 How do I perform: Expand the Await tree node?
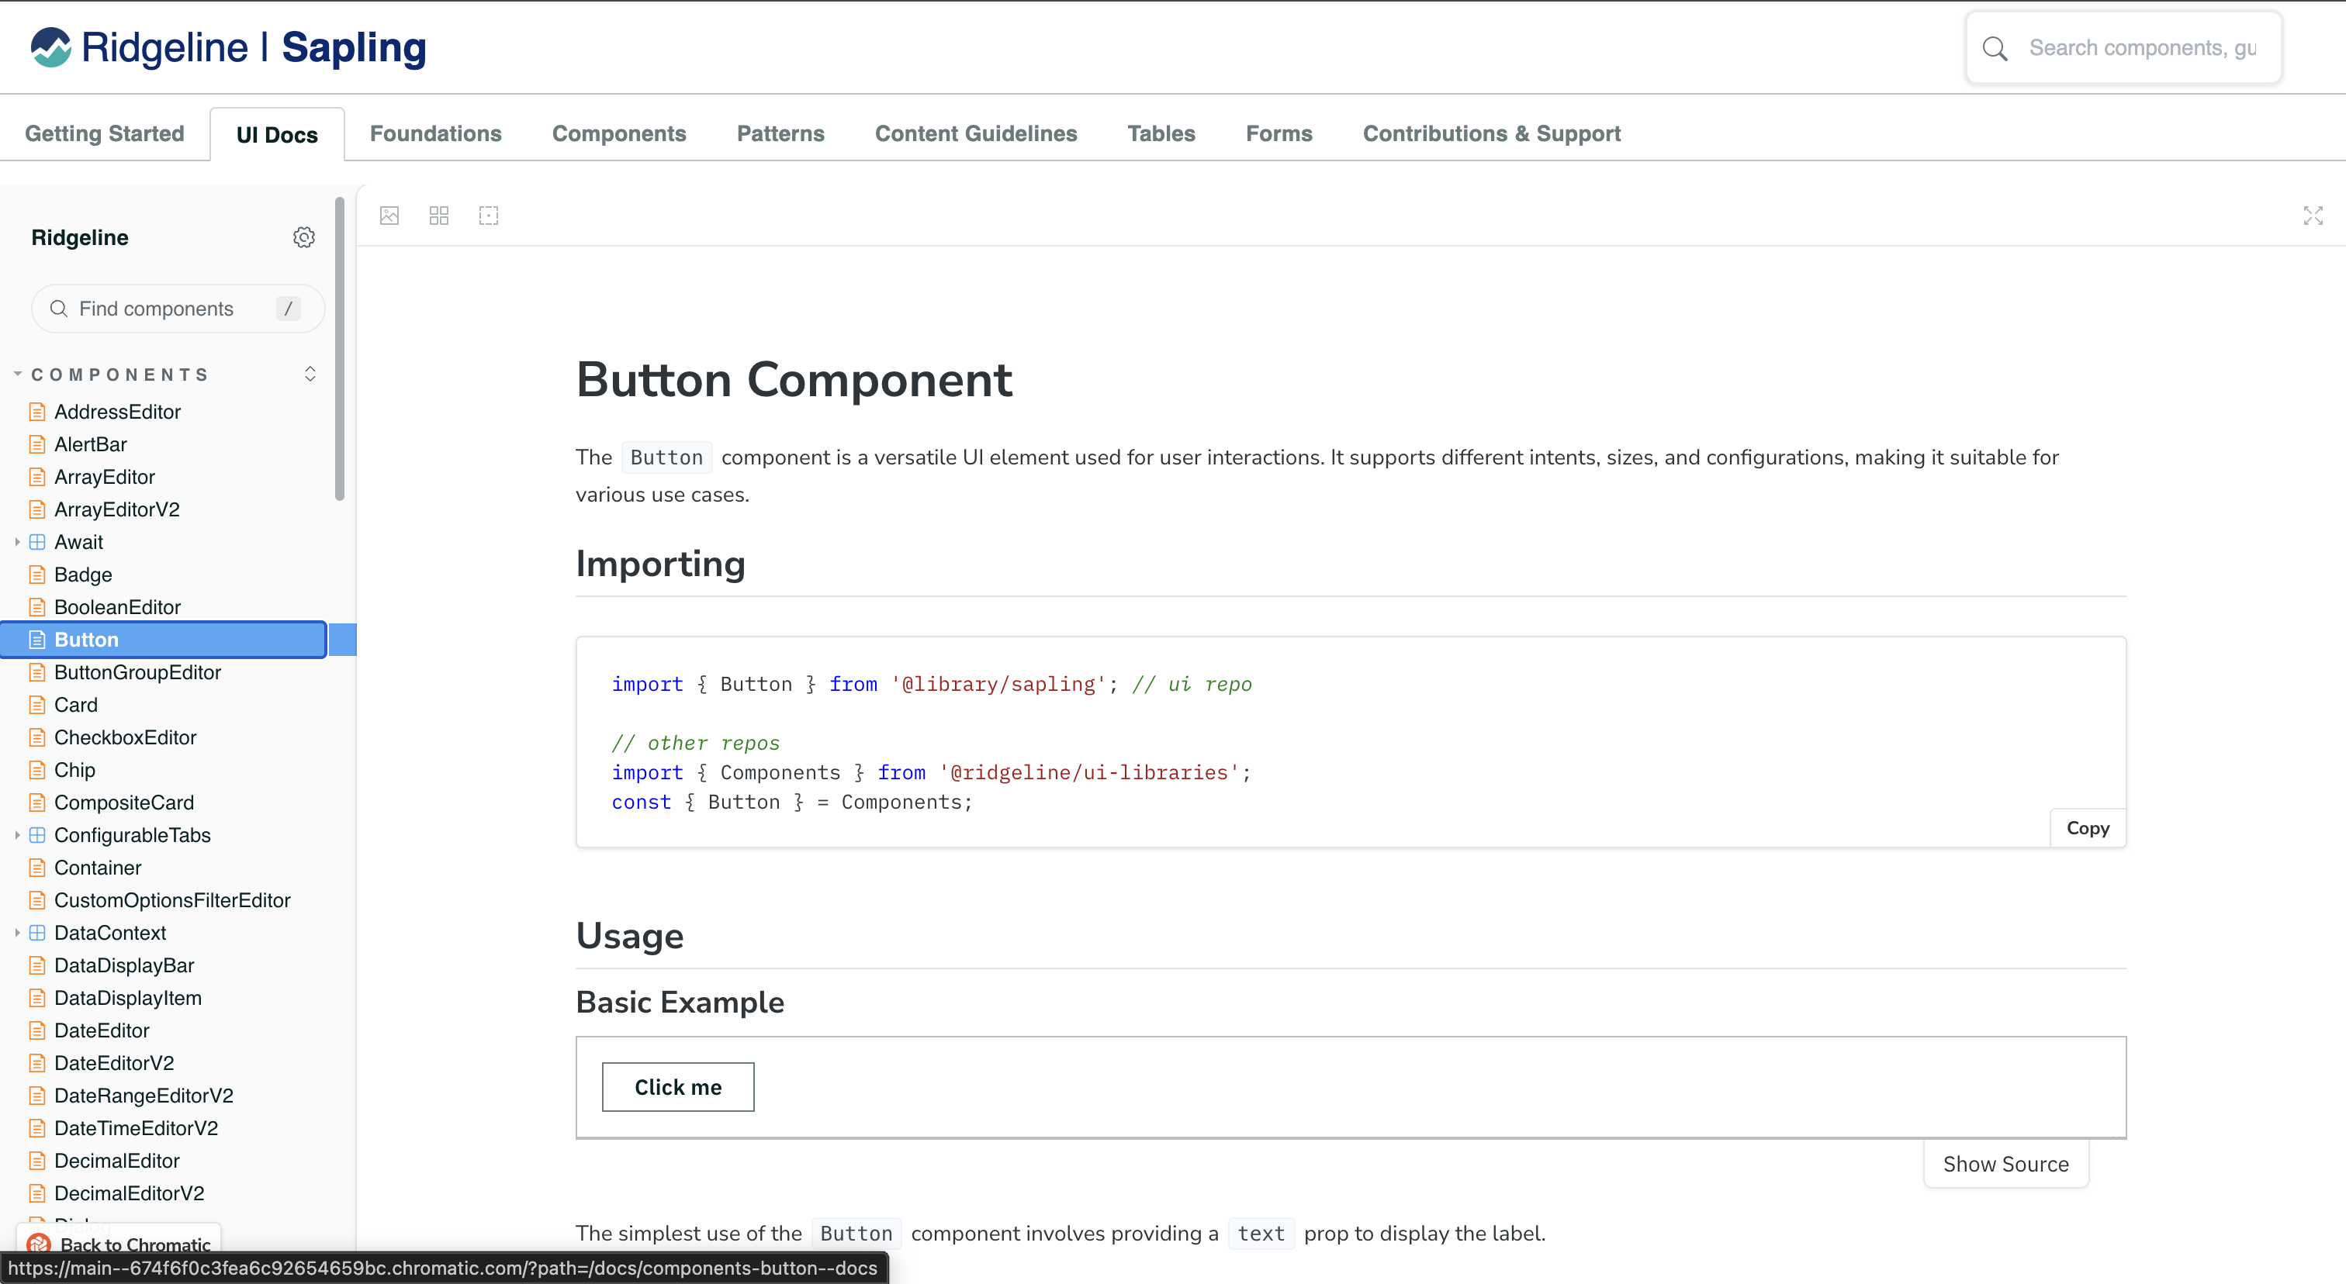pyautogui.click(x=17, y=542)
